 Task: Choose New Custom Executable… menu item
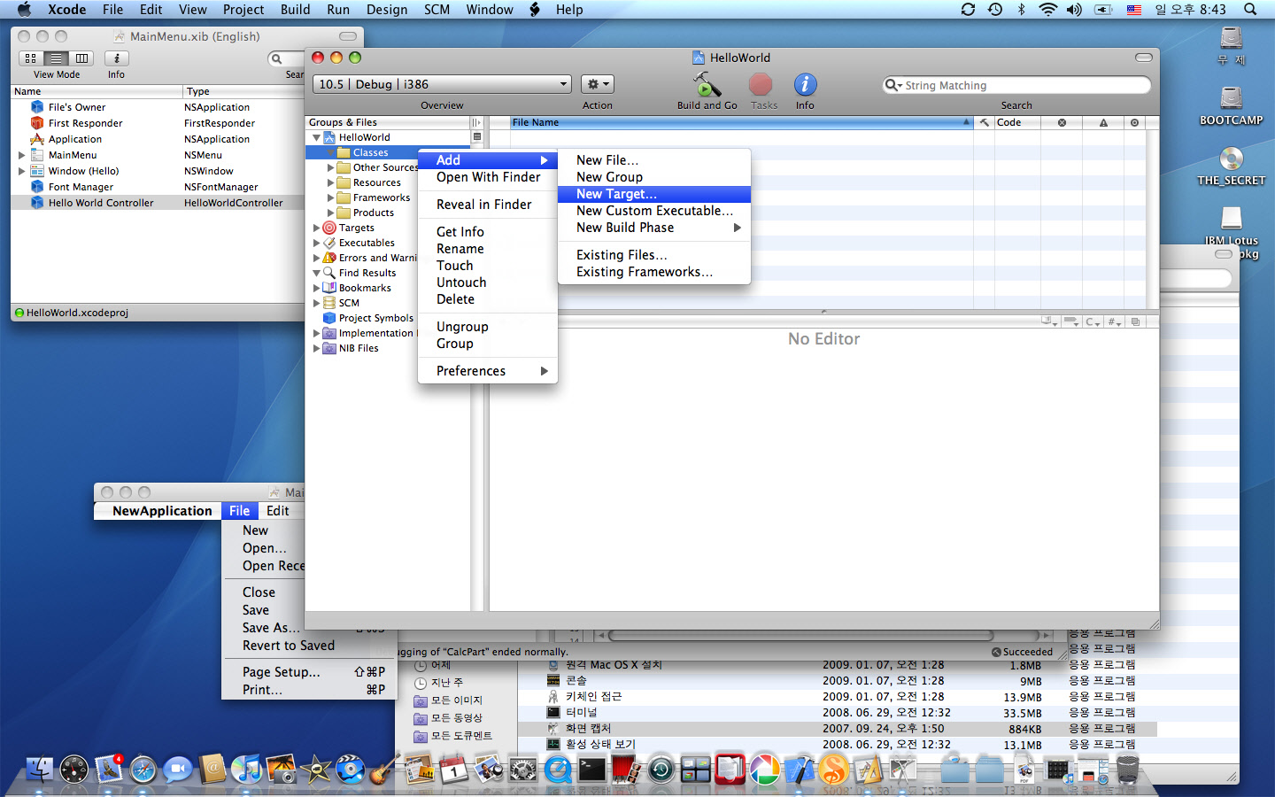tap(654, 211)
